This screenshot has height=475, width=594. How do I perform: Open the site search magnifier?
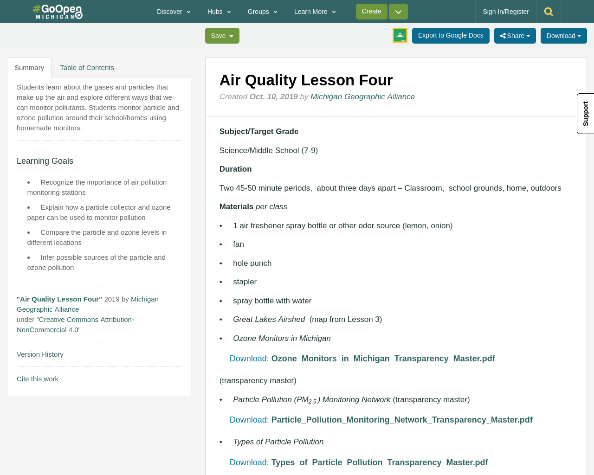(x=549, y=10)
